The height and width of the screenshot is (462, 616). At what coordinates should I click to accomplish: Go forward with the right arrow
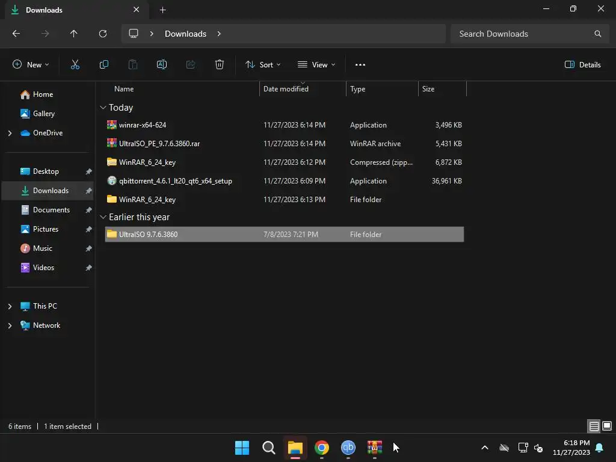coord(45,34)
